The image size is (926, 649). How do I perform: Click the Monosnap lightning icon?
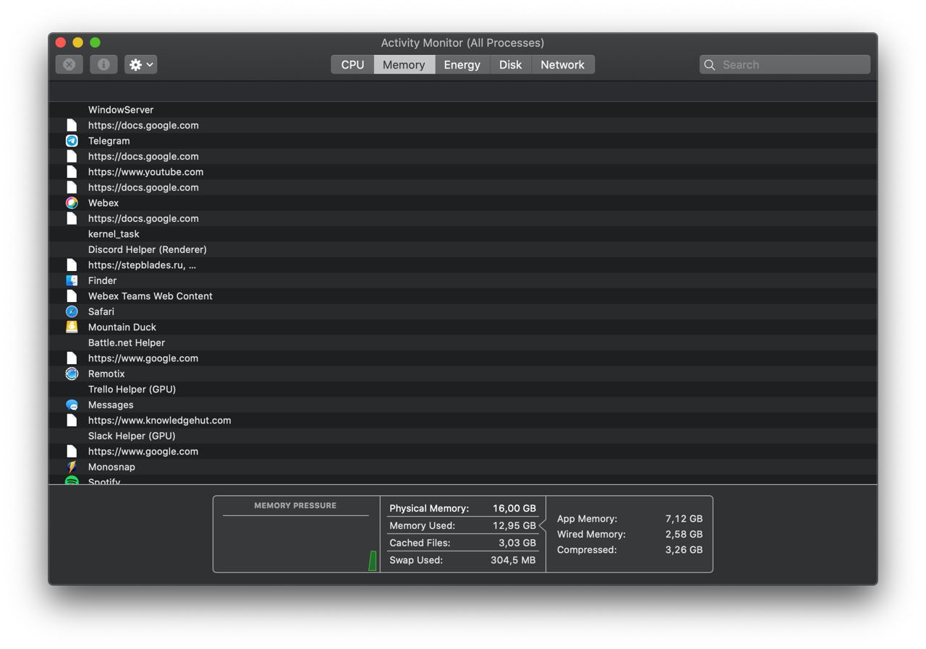coord(72,467)
